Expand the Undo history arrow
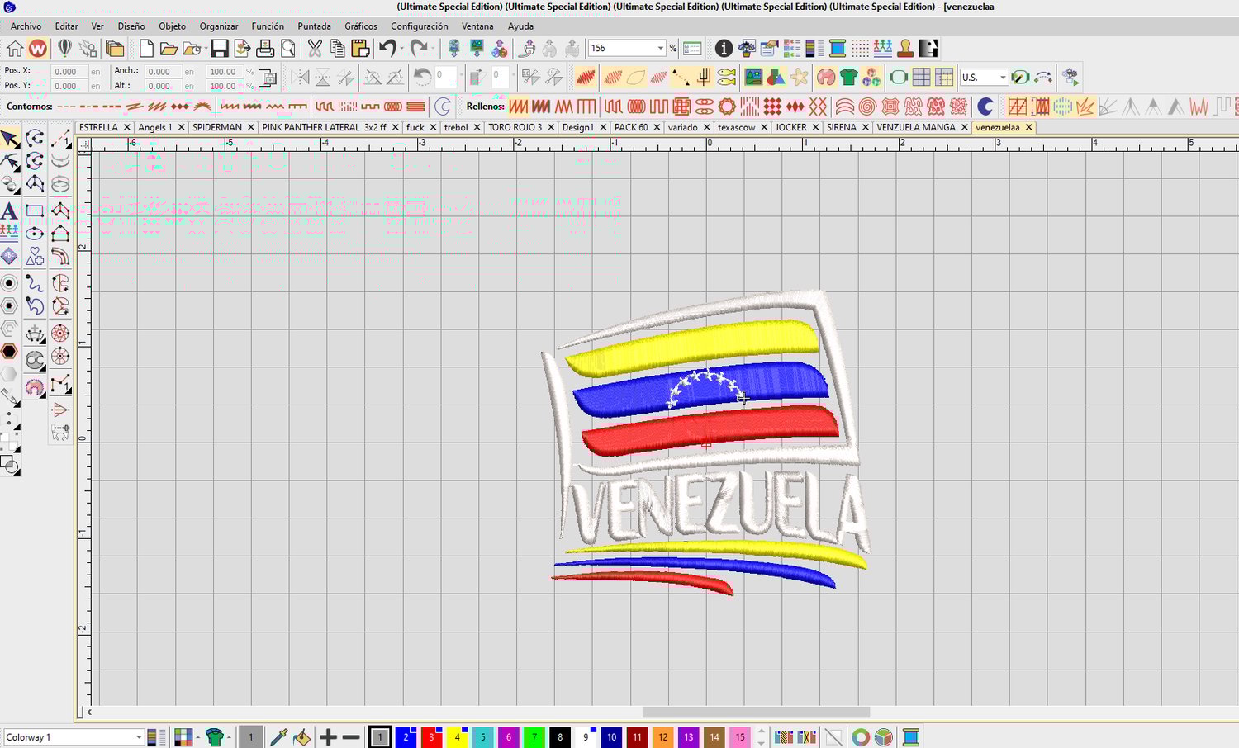1239x748 pixels. [x=401, y=49]
